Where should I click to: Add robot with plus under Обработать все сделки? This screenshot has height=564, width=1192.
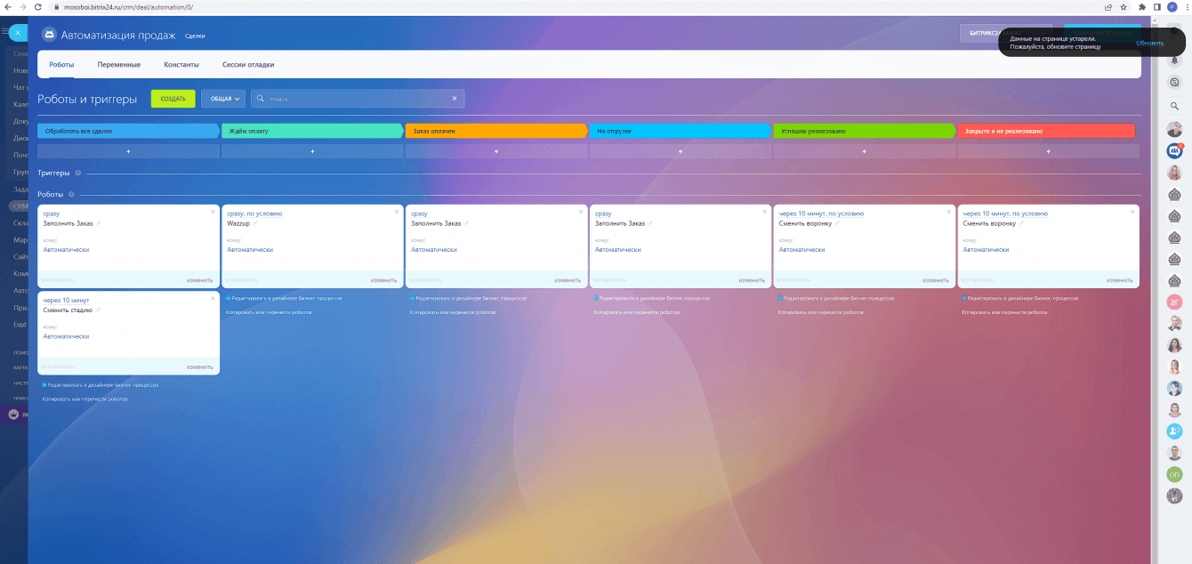(x=128, y=152)
